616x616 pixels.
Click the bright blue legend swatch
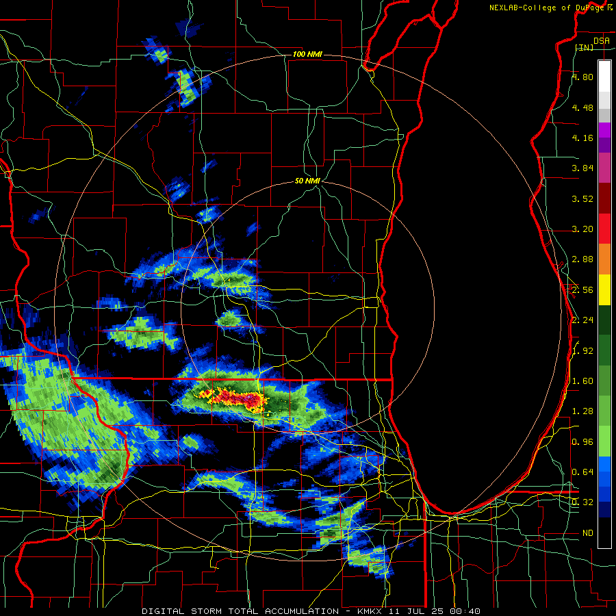(x=604, y=464)
